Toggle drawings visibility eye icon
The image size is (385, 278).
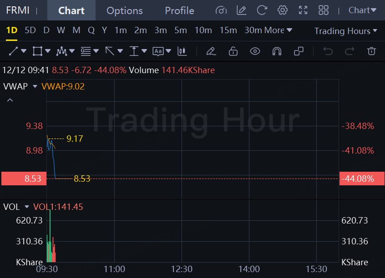255,51
